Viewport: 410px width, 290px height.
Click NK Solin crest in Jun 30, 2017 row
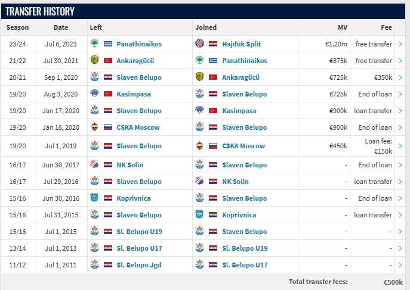pos(94,164)
